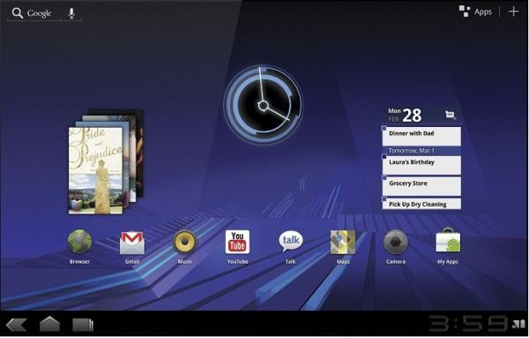
Task: Open the Camera app
Action: click(x=396, y=242)
